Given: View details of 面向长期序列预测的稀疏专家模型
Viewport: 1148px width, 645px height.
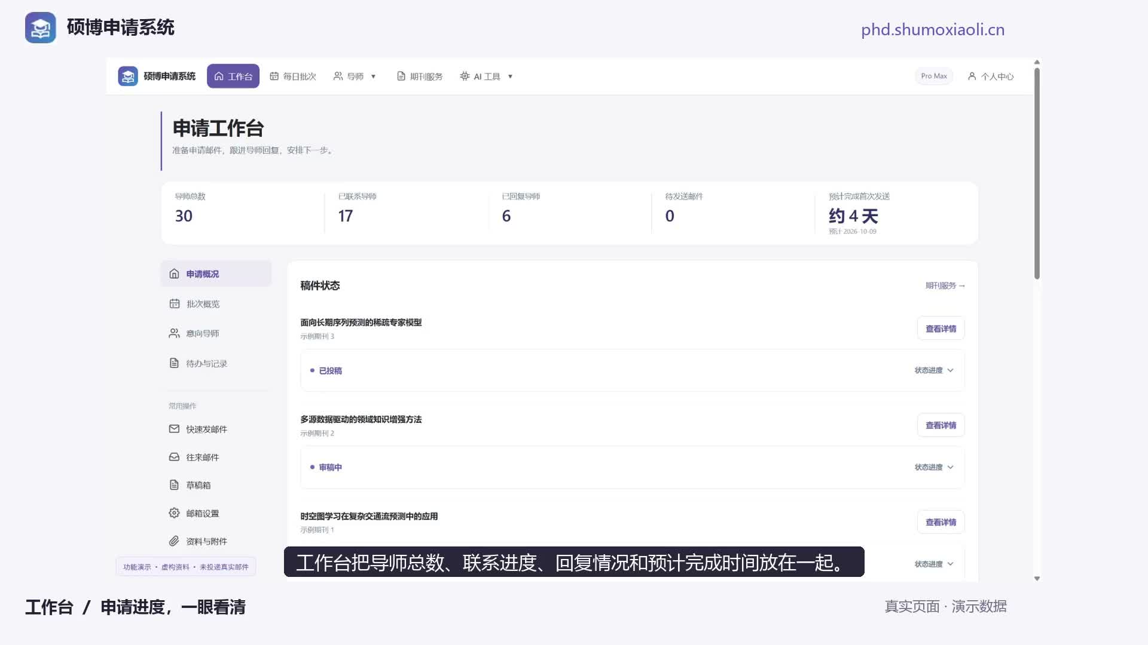Looking at the screenshot, I should (941, 328).
